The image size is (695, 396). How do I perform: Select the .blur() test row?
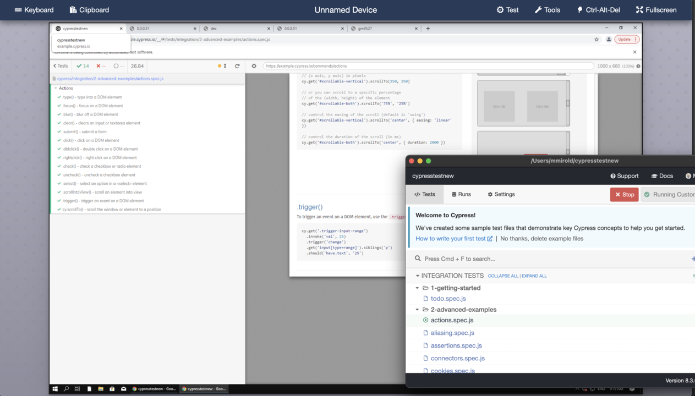point(147,114)
